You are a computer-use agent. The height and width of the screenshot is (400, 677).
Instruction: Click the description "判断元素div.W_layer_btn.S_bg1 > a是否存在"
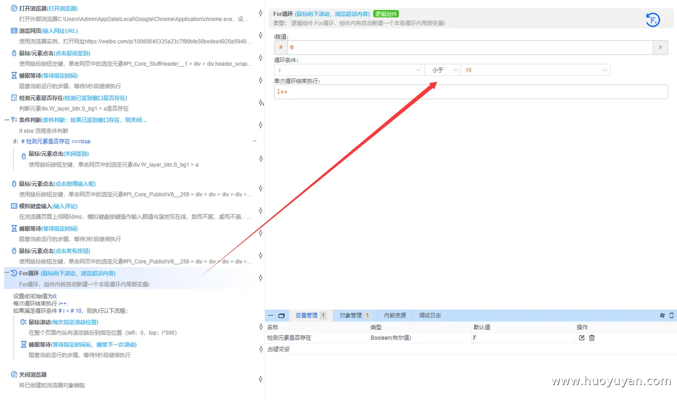74,109
